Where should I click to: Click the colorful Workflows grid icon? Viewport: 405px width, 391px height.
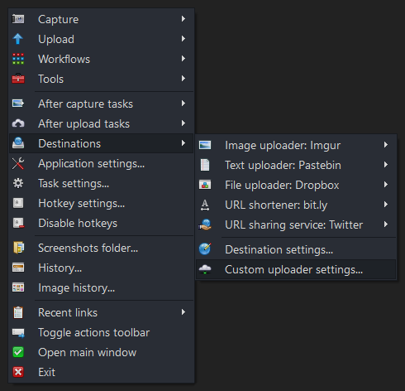(18, 59)
